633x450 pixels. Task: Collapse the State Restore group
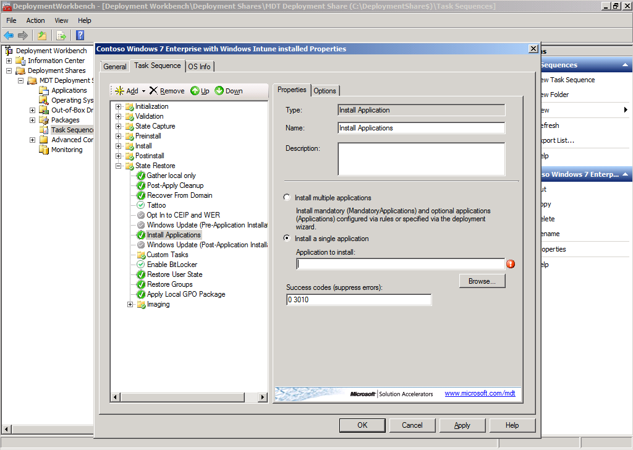tap(119, 166)
